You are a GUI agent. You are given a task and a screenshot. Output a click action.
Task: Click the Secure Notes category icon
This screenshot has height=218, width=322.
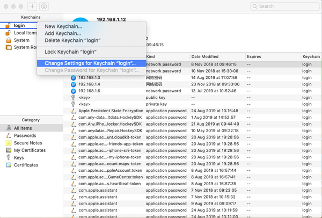(x=9, y=143)
